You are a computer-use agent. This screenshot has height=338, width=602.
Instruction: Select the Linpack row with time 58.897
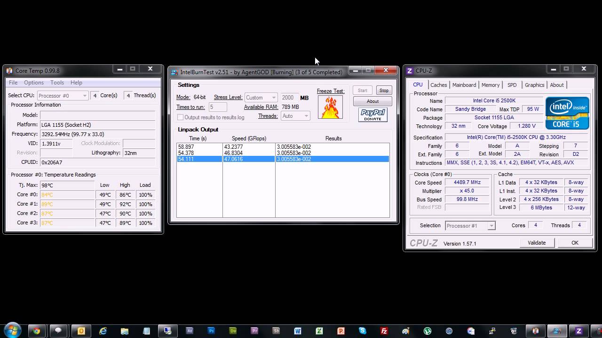pyautogui.click(x=283, y=147)
